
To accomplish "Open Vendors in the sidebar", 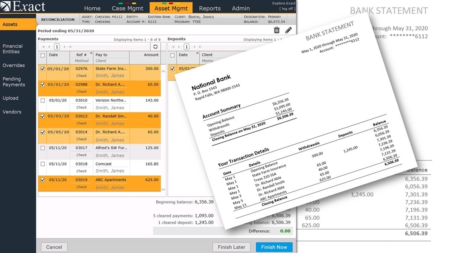I will coord(12,112).
